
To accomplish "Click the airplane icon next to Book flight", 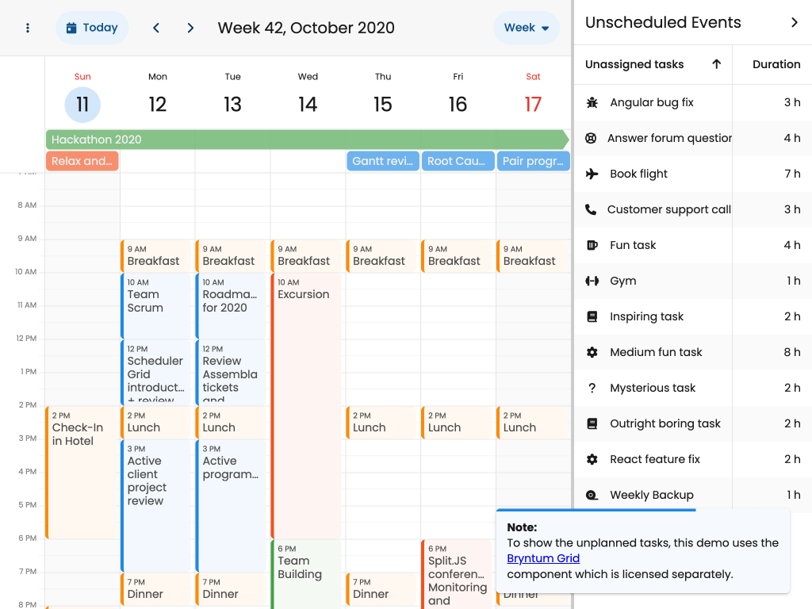I will 592,174.
